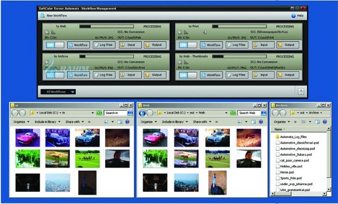Screen dimensions: 338x204
Task: Toggle the 'to Web' workflow ON switch
Action: 55,45
